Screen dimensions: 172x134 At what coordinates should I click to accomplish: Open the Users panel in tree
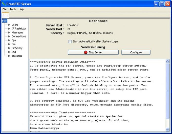[15, 25]
